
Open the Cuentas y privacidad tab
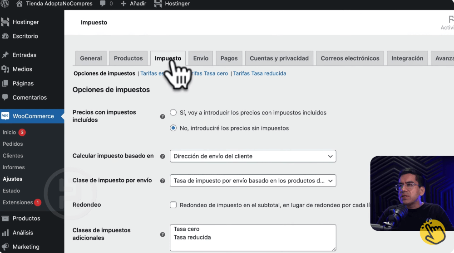pos(279,58)
